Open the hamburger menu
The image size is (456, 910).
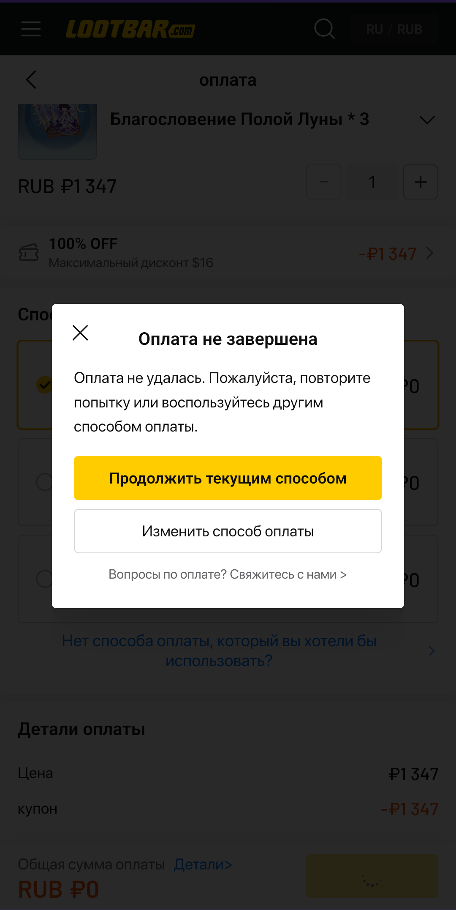tap(31, 29)
